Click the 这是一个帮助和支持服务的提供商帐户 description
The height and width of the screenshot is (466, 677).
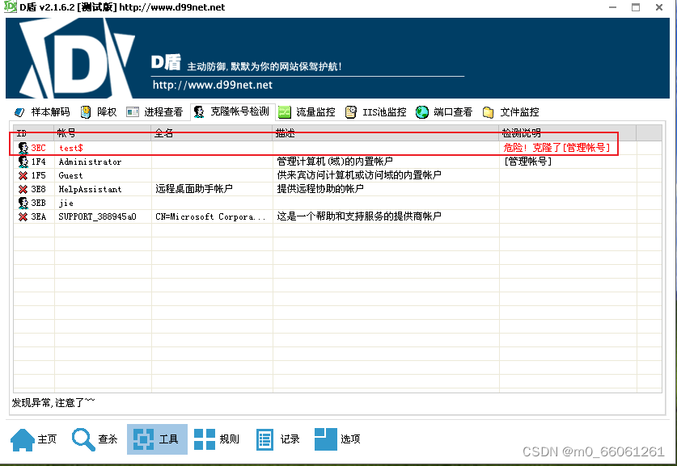pos(359,216)
